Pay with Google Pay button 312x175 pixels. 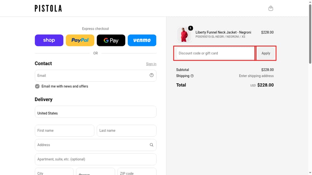(x=111, y=40)
